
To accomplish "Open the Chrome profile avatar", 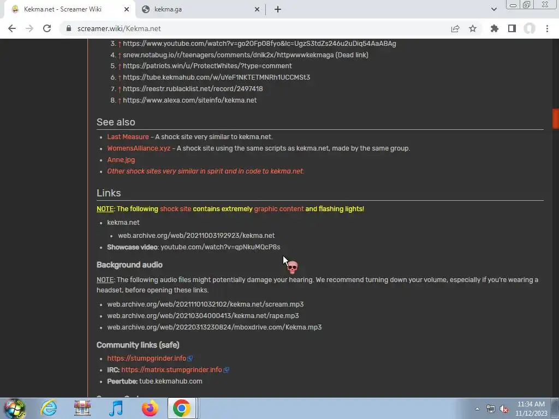I will [x=530, y=28].
